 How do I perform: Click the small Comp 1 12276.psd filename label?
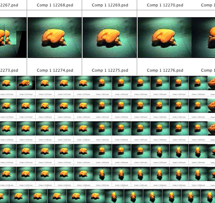(83, 94)
